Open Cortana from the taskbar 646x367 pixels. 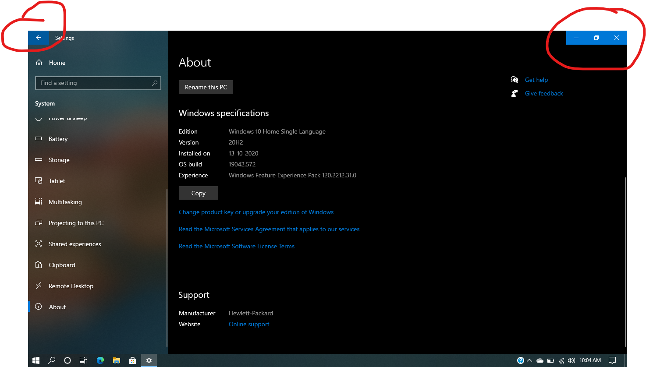point(67,360)
